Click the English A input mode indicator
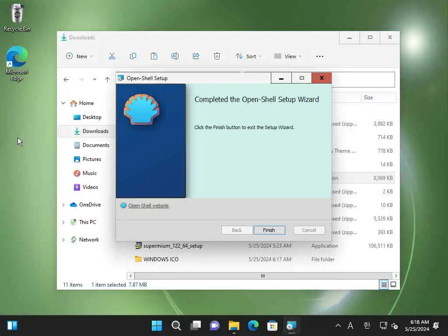Viewport: 448px width, 336px height. point(350,325)
